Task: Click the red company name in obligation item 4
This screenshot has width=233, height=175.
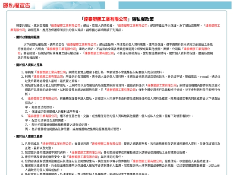Action: click(x=147, y=161)
